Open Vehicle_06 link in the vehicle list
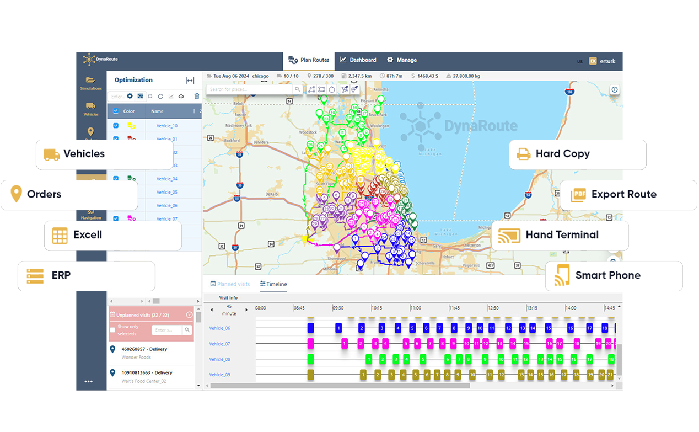The image size is (699, 432). (167, 205)
